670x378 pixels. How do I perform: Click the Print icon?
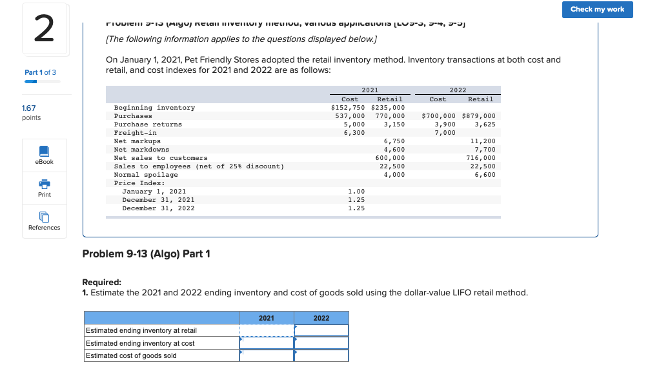pos(44,184)
